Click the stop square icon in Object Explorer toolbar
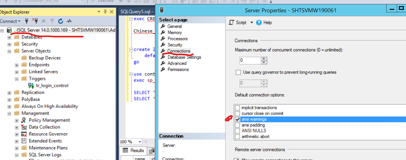This screenshot has width=406, height=160. click(44, 21)
